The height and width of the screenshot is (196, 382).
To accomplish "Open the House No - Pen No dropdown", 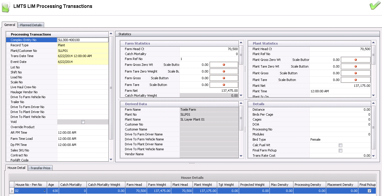I will 44,191.
